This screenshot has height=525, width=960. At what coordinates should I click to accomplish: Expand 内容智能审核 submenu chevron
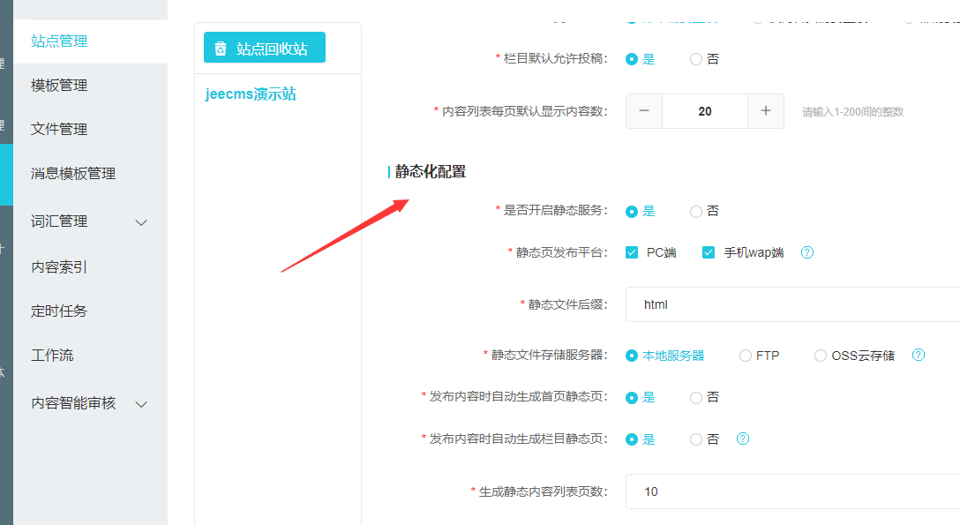coord(141,404)
